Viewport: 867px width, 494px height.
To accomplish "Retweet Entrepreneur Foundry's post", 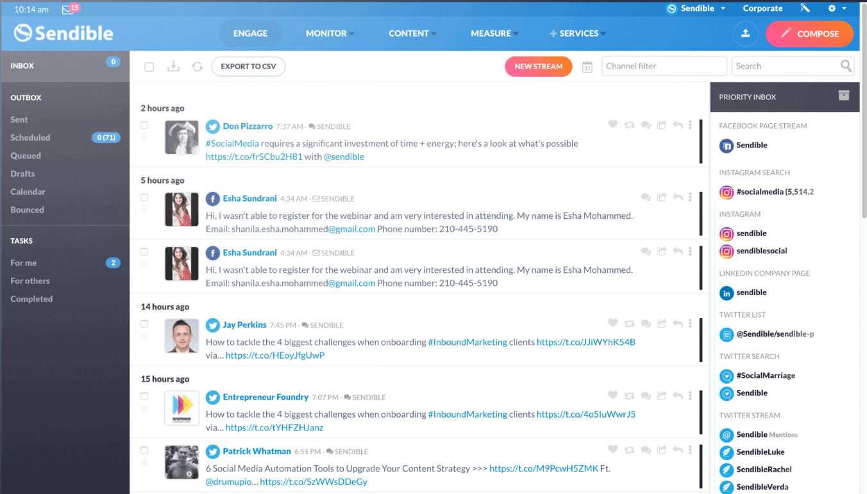I will [629, 396].
